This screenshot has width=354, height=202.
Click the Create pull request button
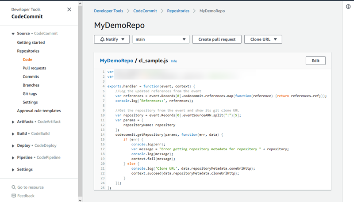click(x=217, y=39)
